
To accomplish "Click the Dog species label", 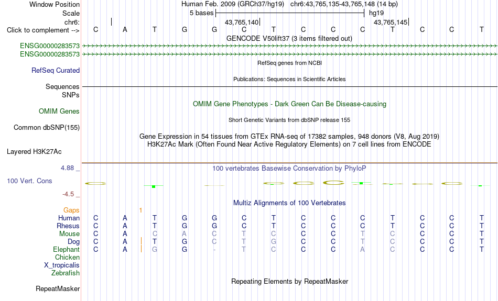I will tap(73, 242).
